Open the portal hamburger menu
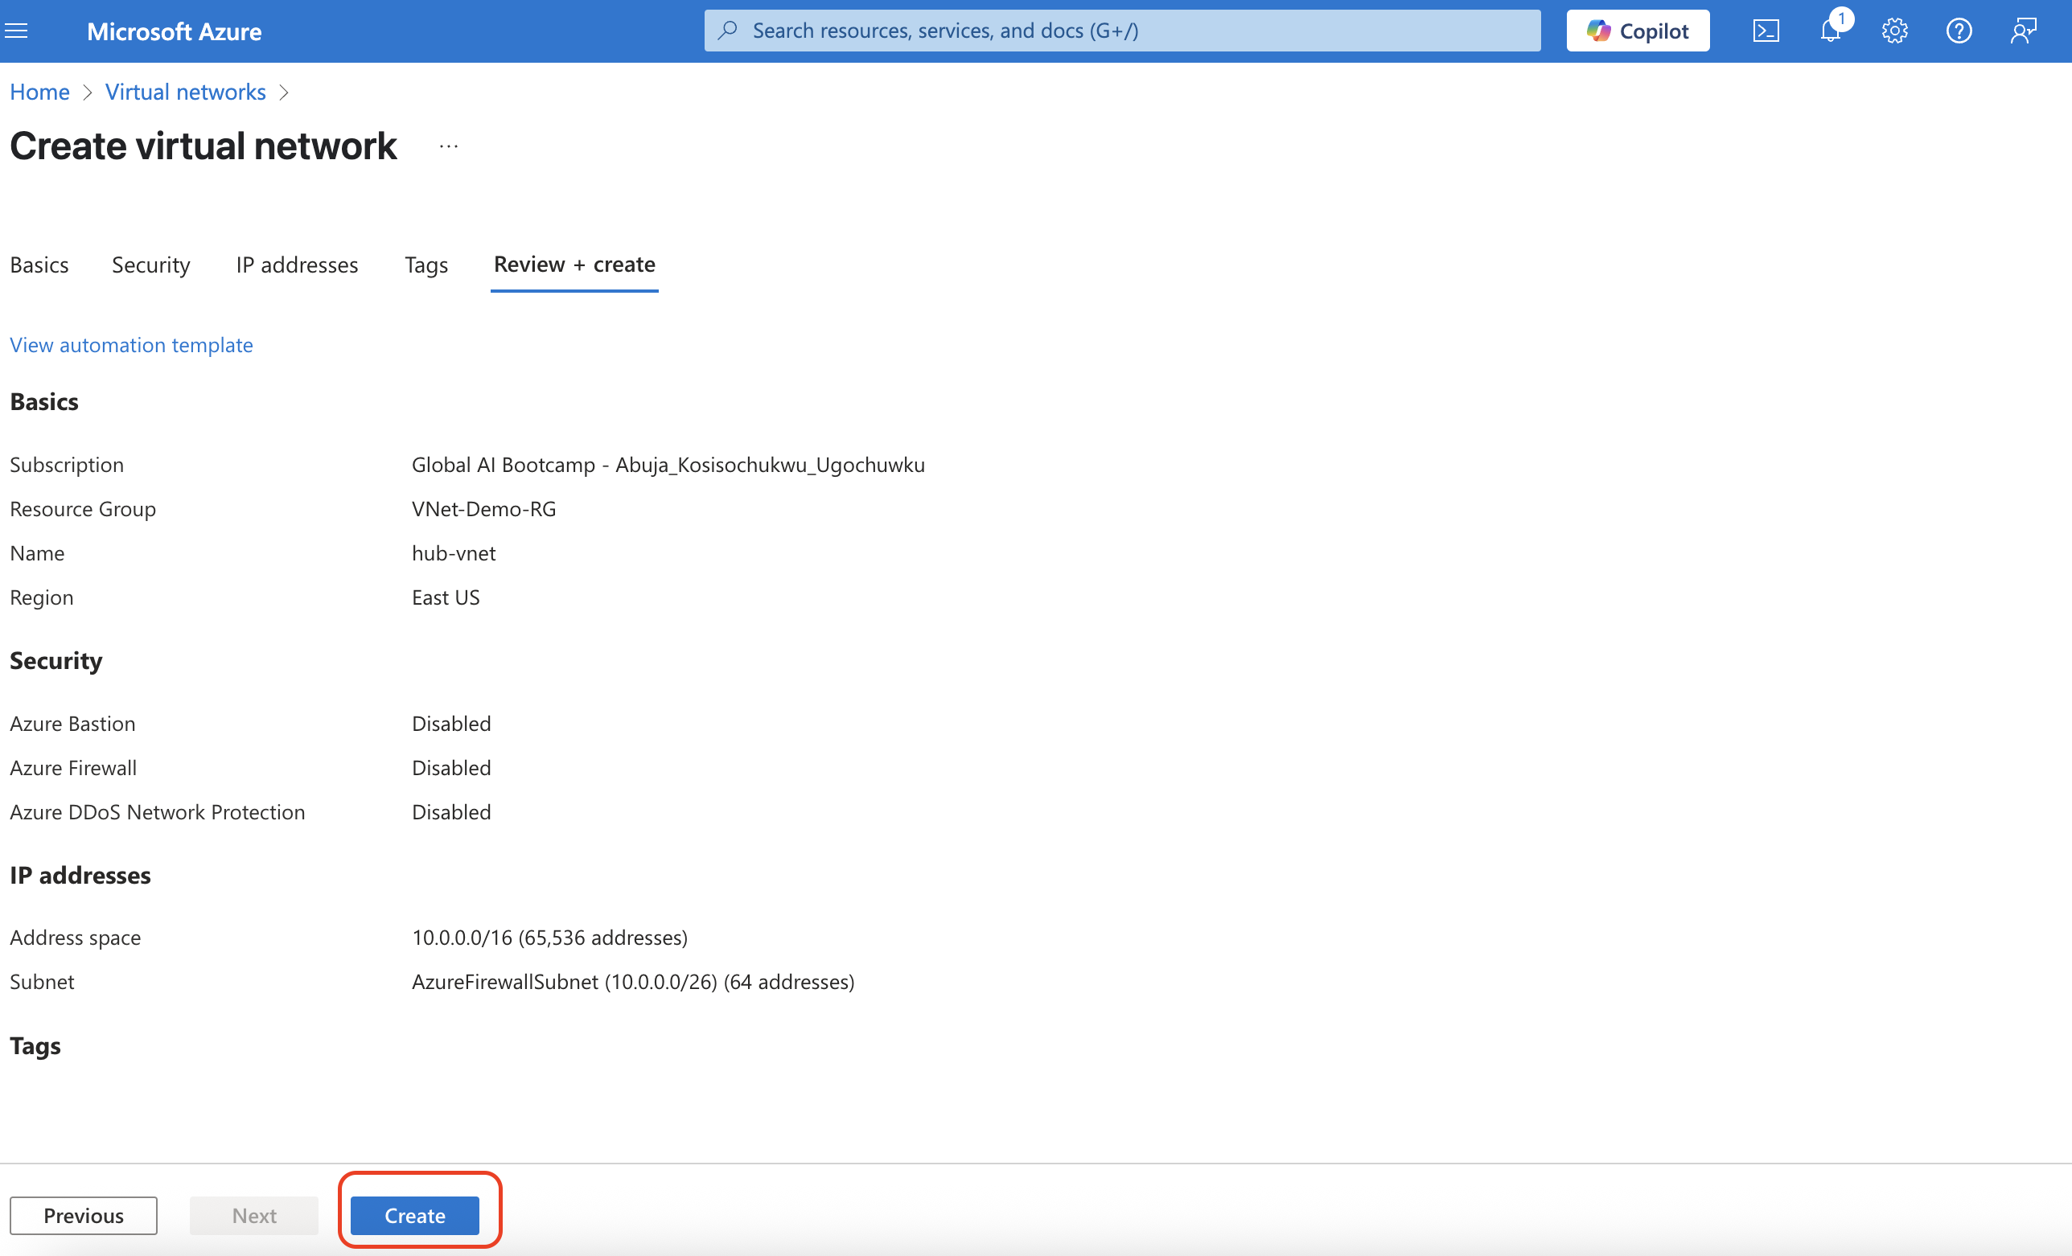This screenshot has width=2072, height=1256. point(17,31)
